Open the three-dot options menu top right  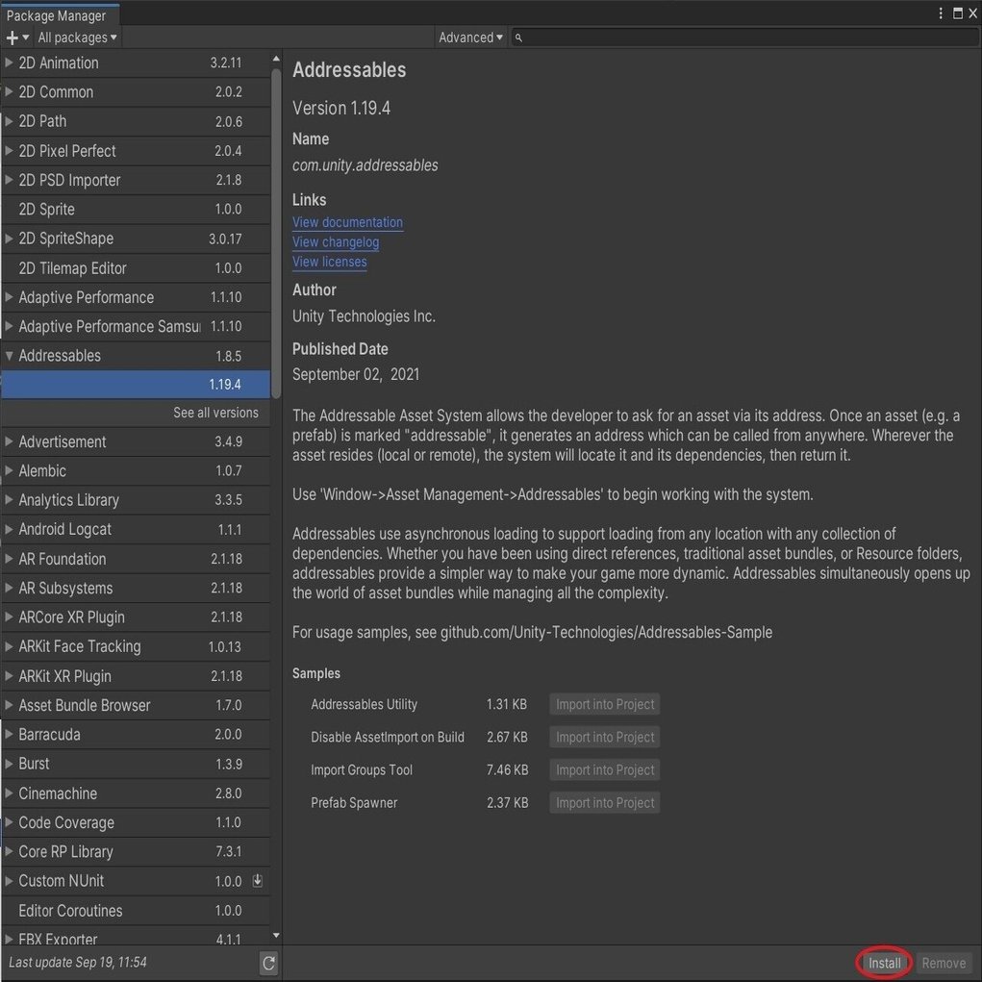pyautogui.click(x=940, y=13)
